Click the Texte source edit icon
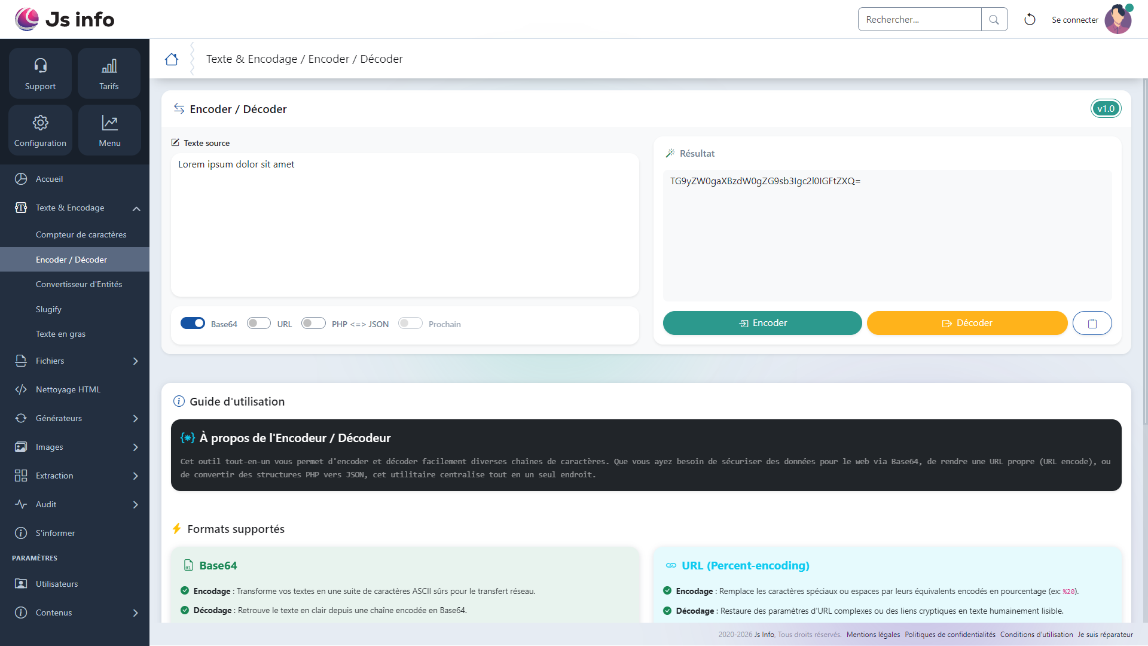 pos(175,143)
